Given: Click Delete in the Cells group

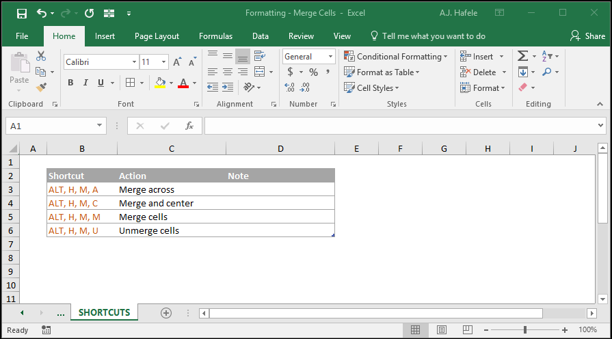Looking at the screenshot, I should pyautogui.click(x=478, y=72).
